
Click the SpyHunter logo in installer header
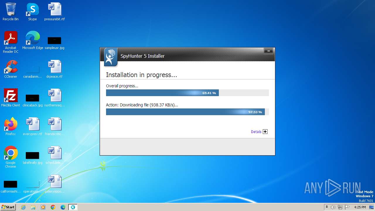tap(110, 57)
